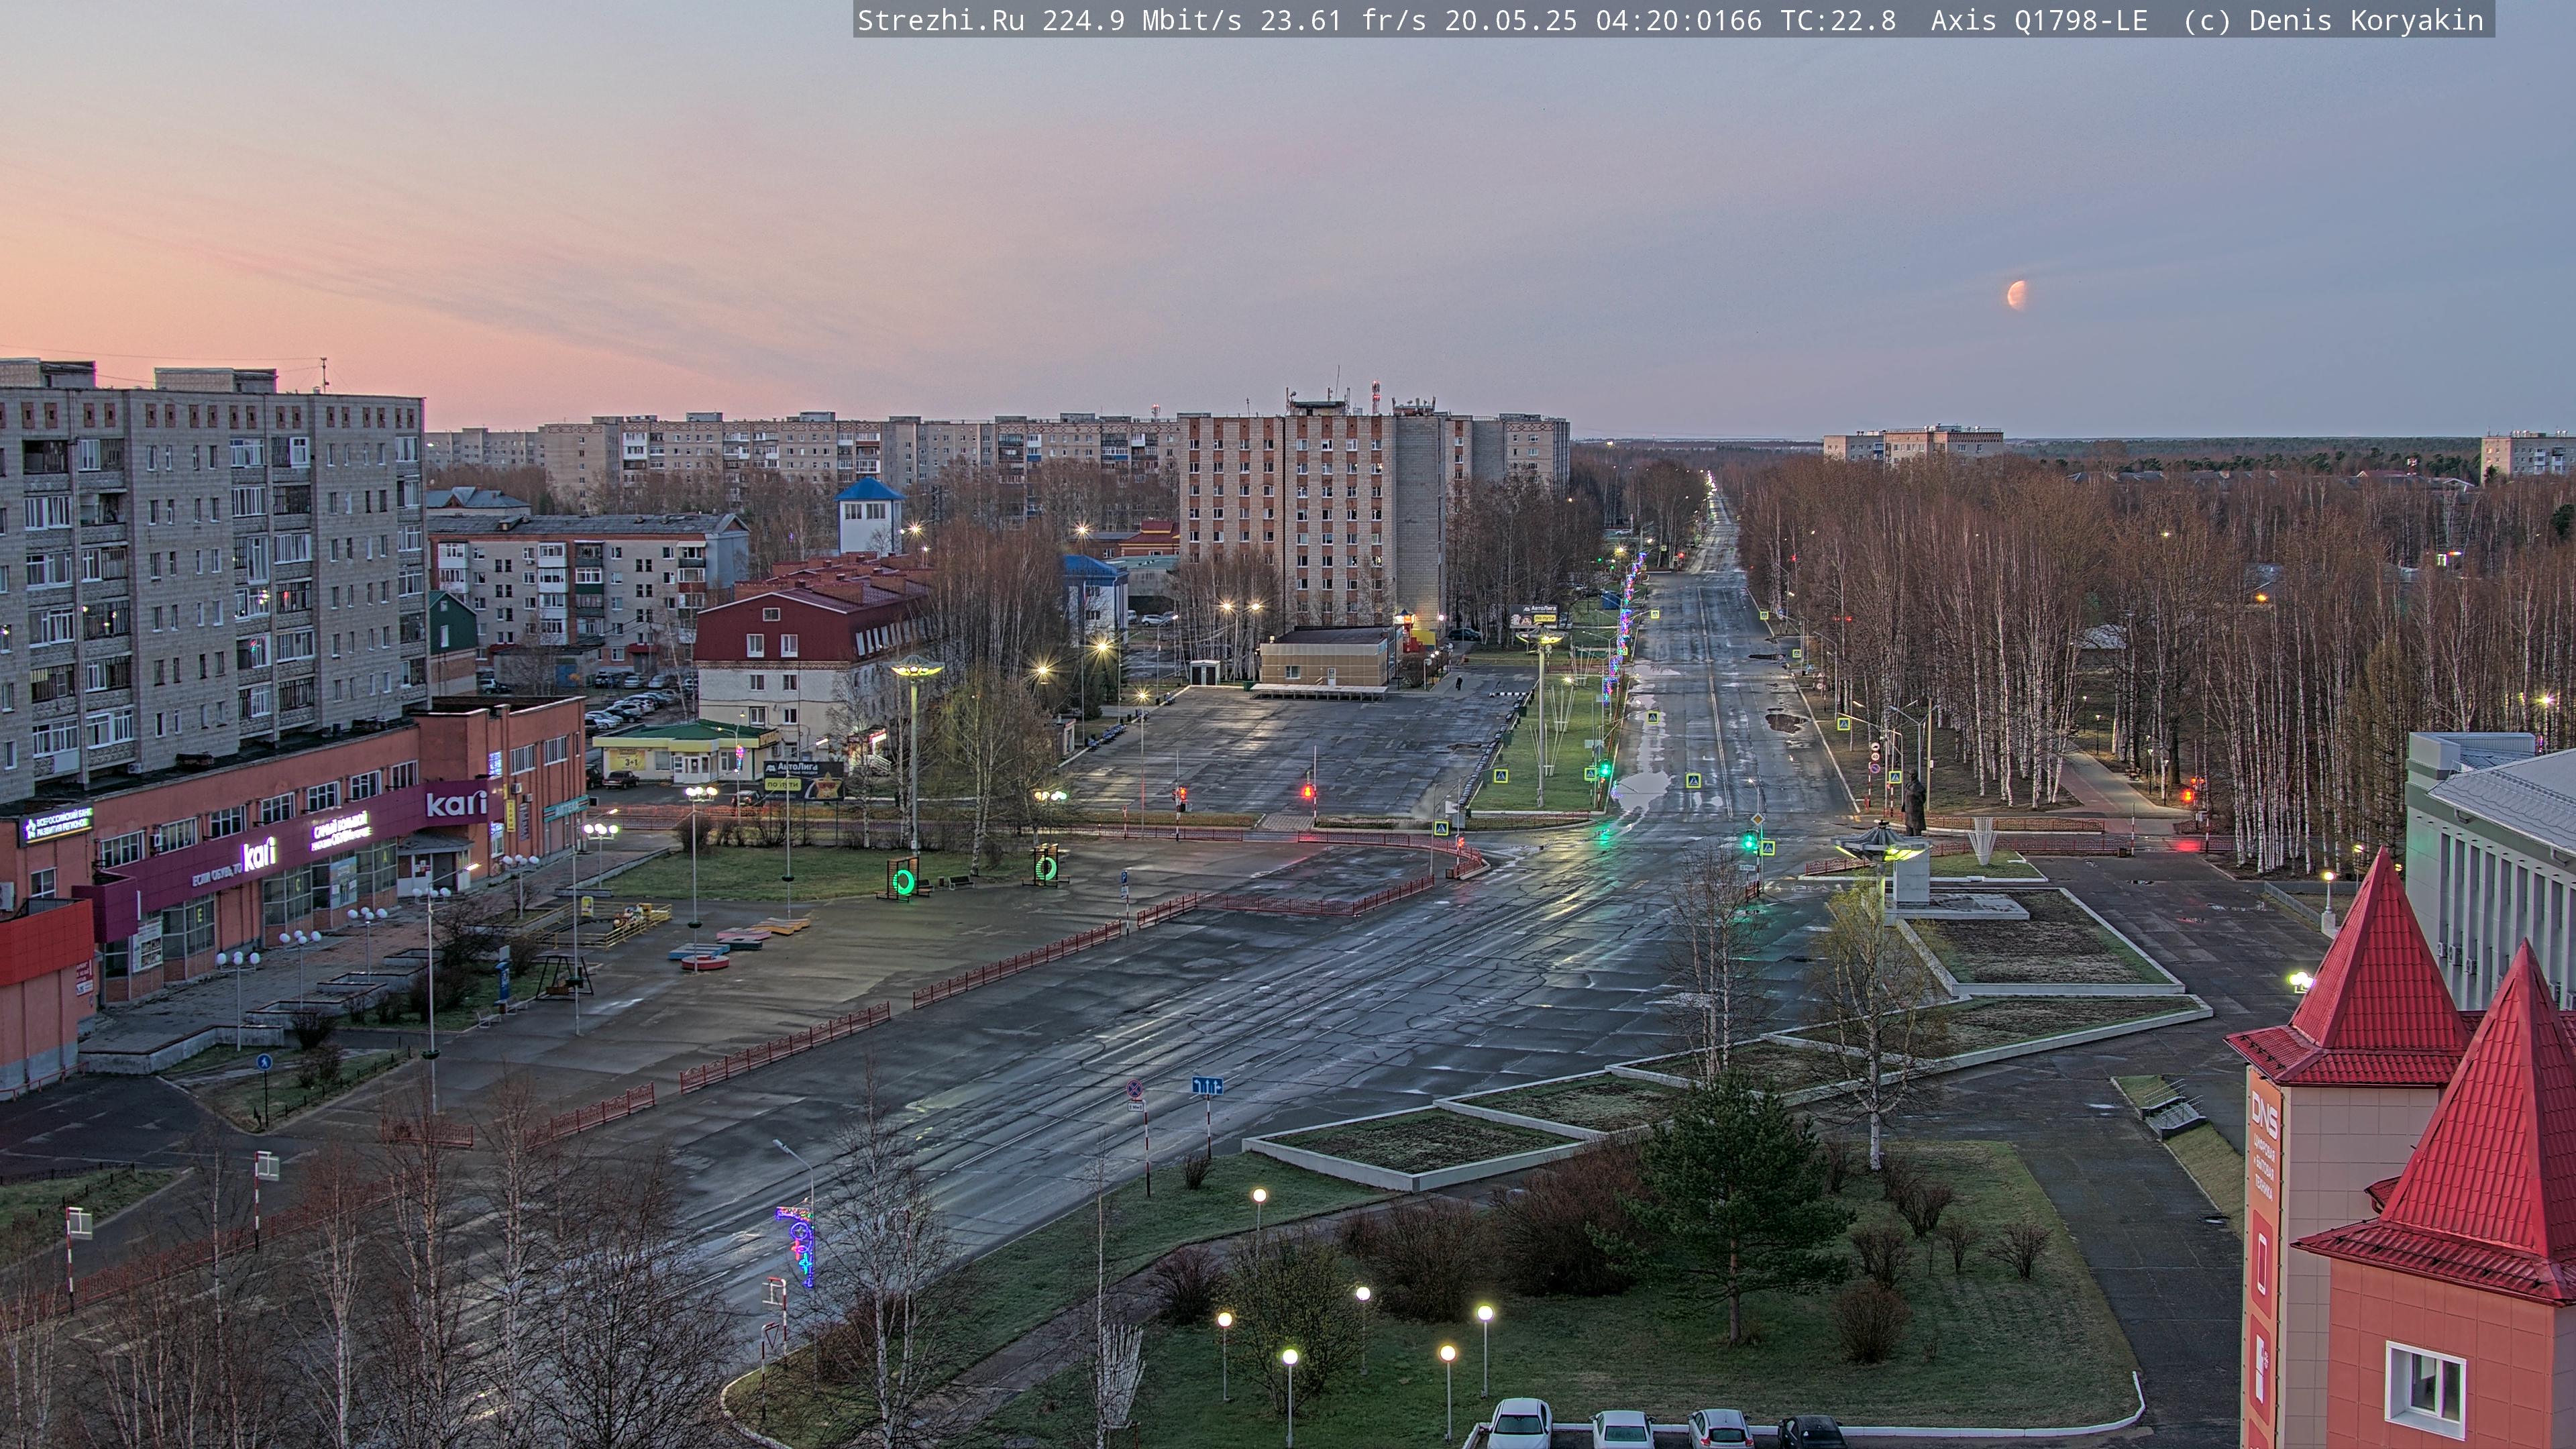Click the 04:20:0166 timestamp

tap(1678, 20)
